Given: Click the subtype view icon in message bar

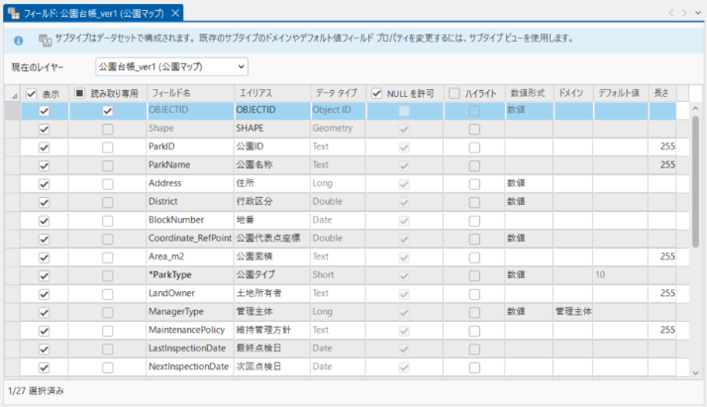Looking at the screenshot, I should 45,40.
